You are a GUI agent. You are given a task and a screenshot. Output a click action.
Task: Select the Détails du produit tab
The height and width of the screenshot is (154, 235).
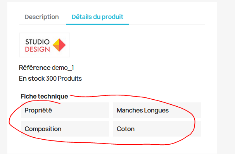click(x=97, y=17)
